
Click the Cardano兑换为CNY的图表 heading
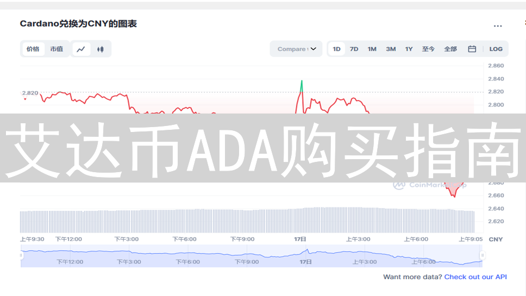(x=78, y=24)
